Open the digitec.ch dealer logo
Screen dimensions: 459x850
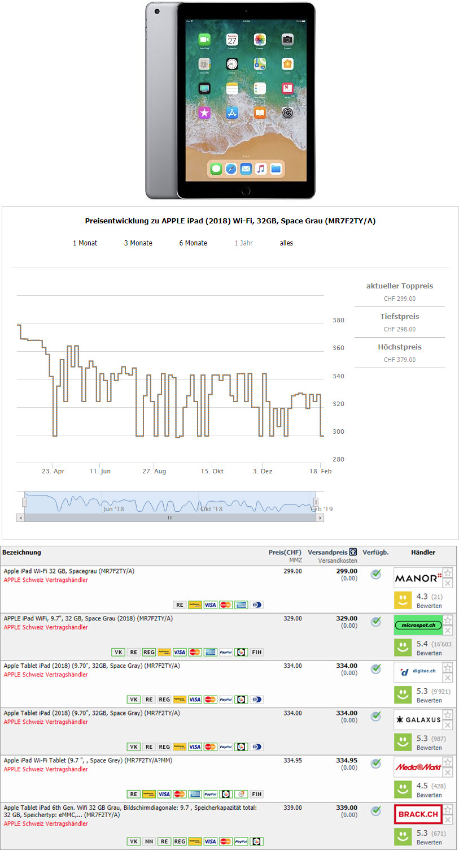pos(418,672)
